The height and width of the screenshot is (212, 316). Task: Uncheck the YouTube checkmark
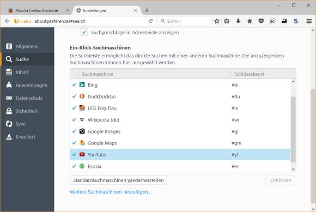click(74, 155)
